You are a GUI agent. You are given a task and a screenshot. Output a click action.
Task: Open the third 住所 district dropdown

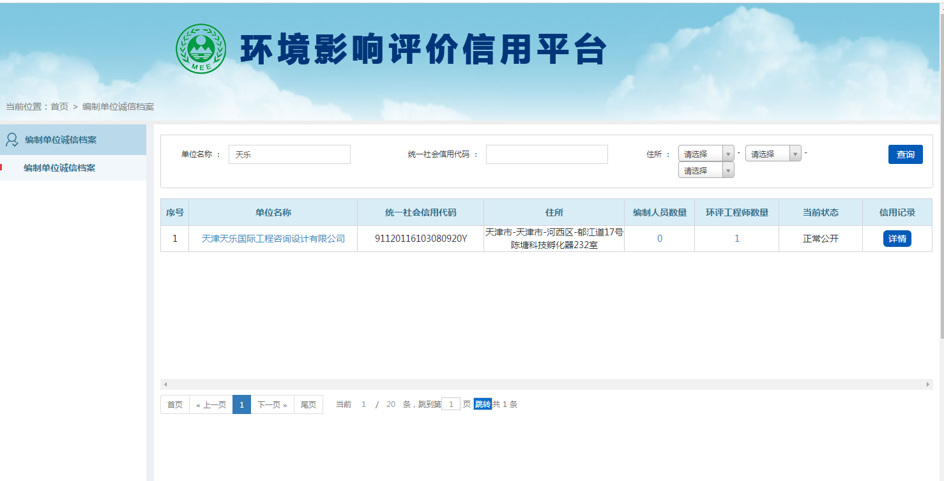[x=706, y=170]
